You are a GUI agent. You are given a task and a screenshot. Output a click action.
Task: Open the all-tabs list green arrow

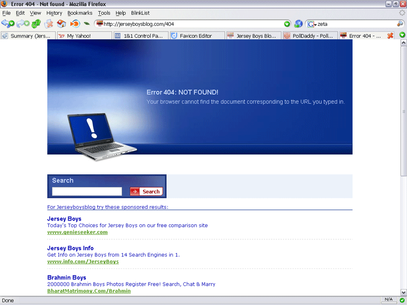point(402,35)
